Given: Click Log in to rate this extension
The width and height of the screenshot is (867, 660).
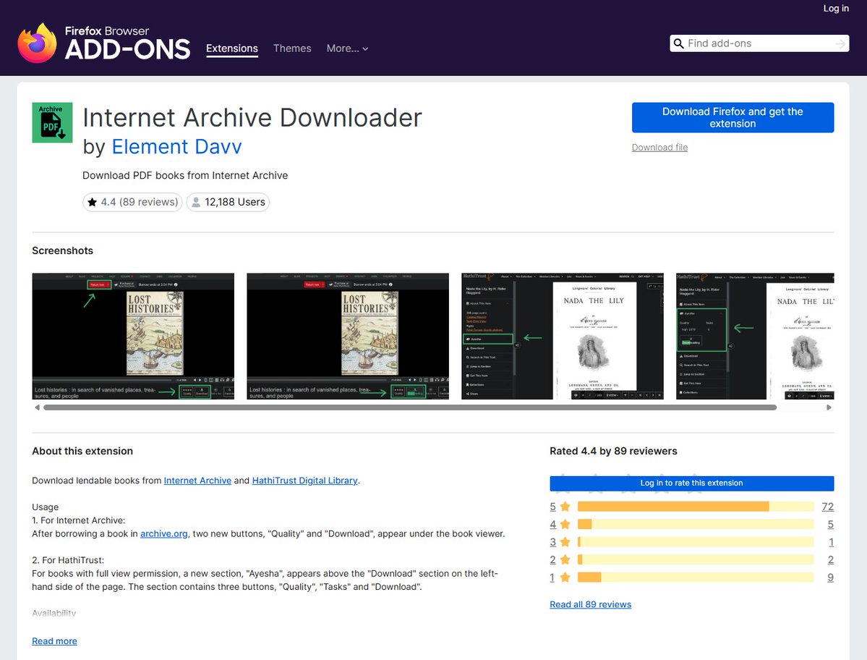Looking at the screenshot, I should [692, 483].
